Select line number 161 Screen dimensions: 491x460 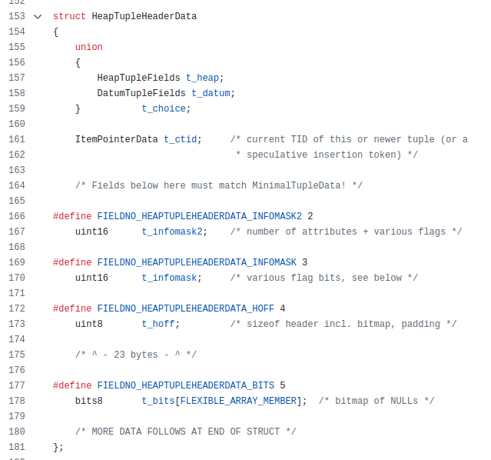pyautogui.click(x=16, y=139)
